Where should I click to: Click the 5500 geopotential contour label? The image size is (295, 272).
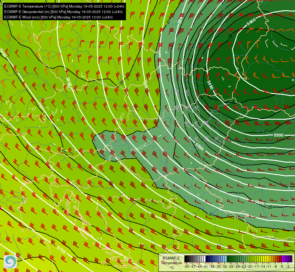(278, 135)
